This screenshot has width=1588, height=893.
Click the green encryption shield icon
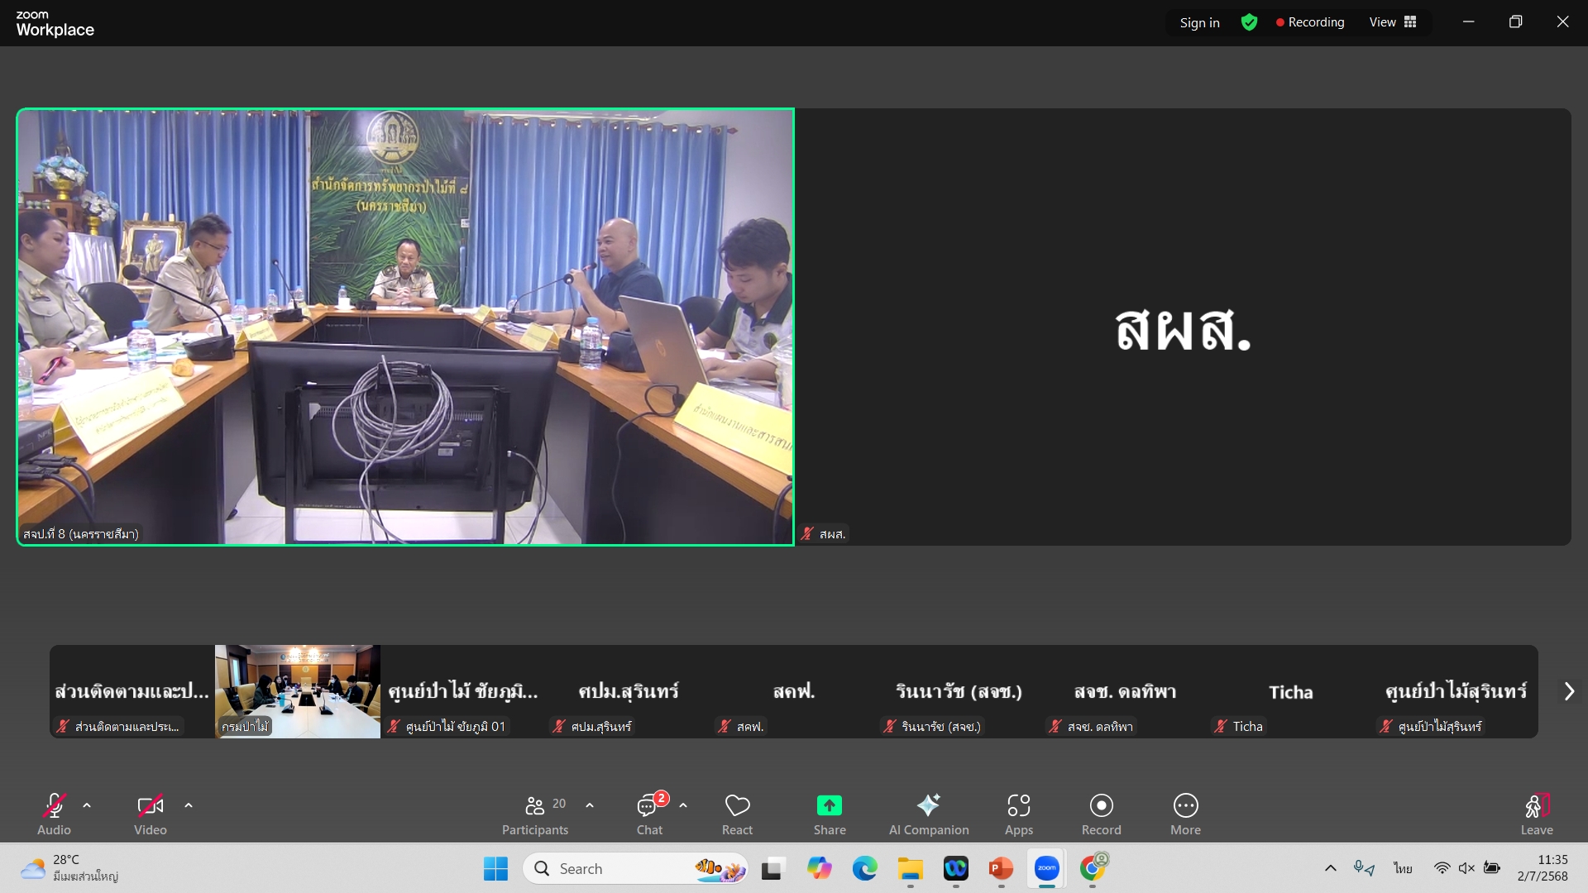pos(1249,22)
